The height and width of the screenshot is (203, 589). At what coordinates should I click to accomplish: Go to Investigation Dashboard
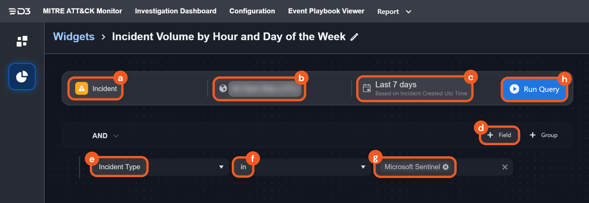click(x=175, y=11)
